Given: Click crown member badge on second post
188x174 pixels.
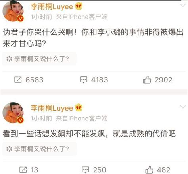Looking at the screenshot, I should [x=79, y=107].
